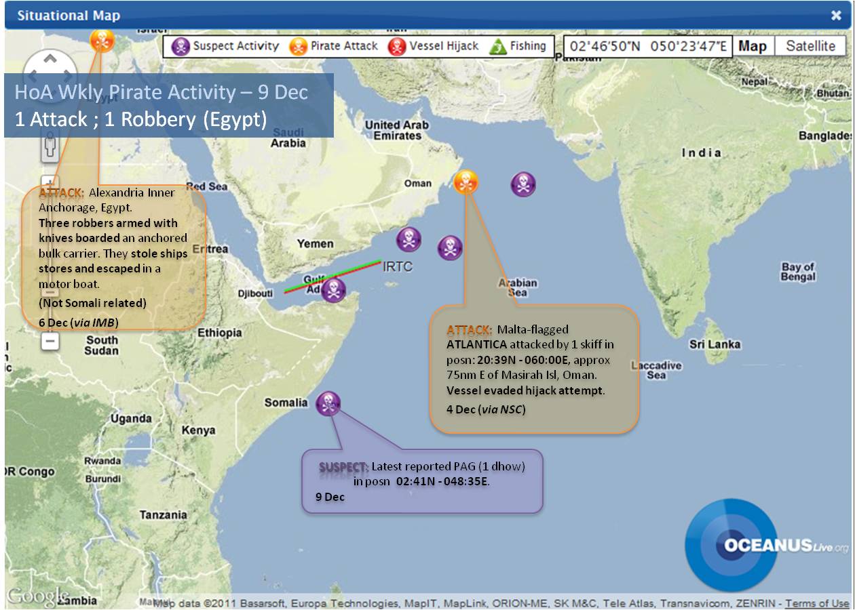This screenshot has height=610, width=855.
Task: Click the "Somalia" map label
Action: click(286, 403)
